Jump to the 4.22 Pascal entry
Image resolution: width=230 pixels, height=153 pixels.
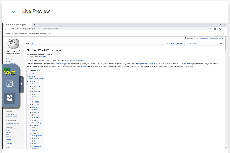(x=37, y=139)
